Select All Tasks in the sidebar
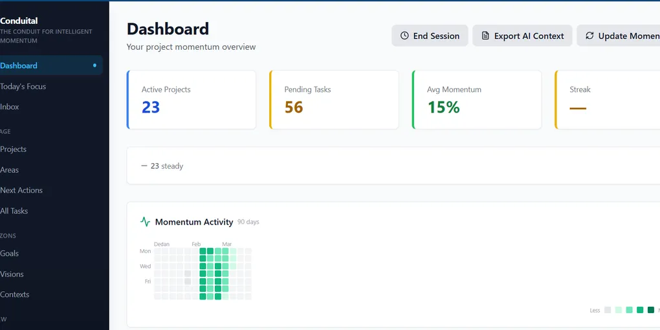 coord(14,211)
